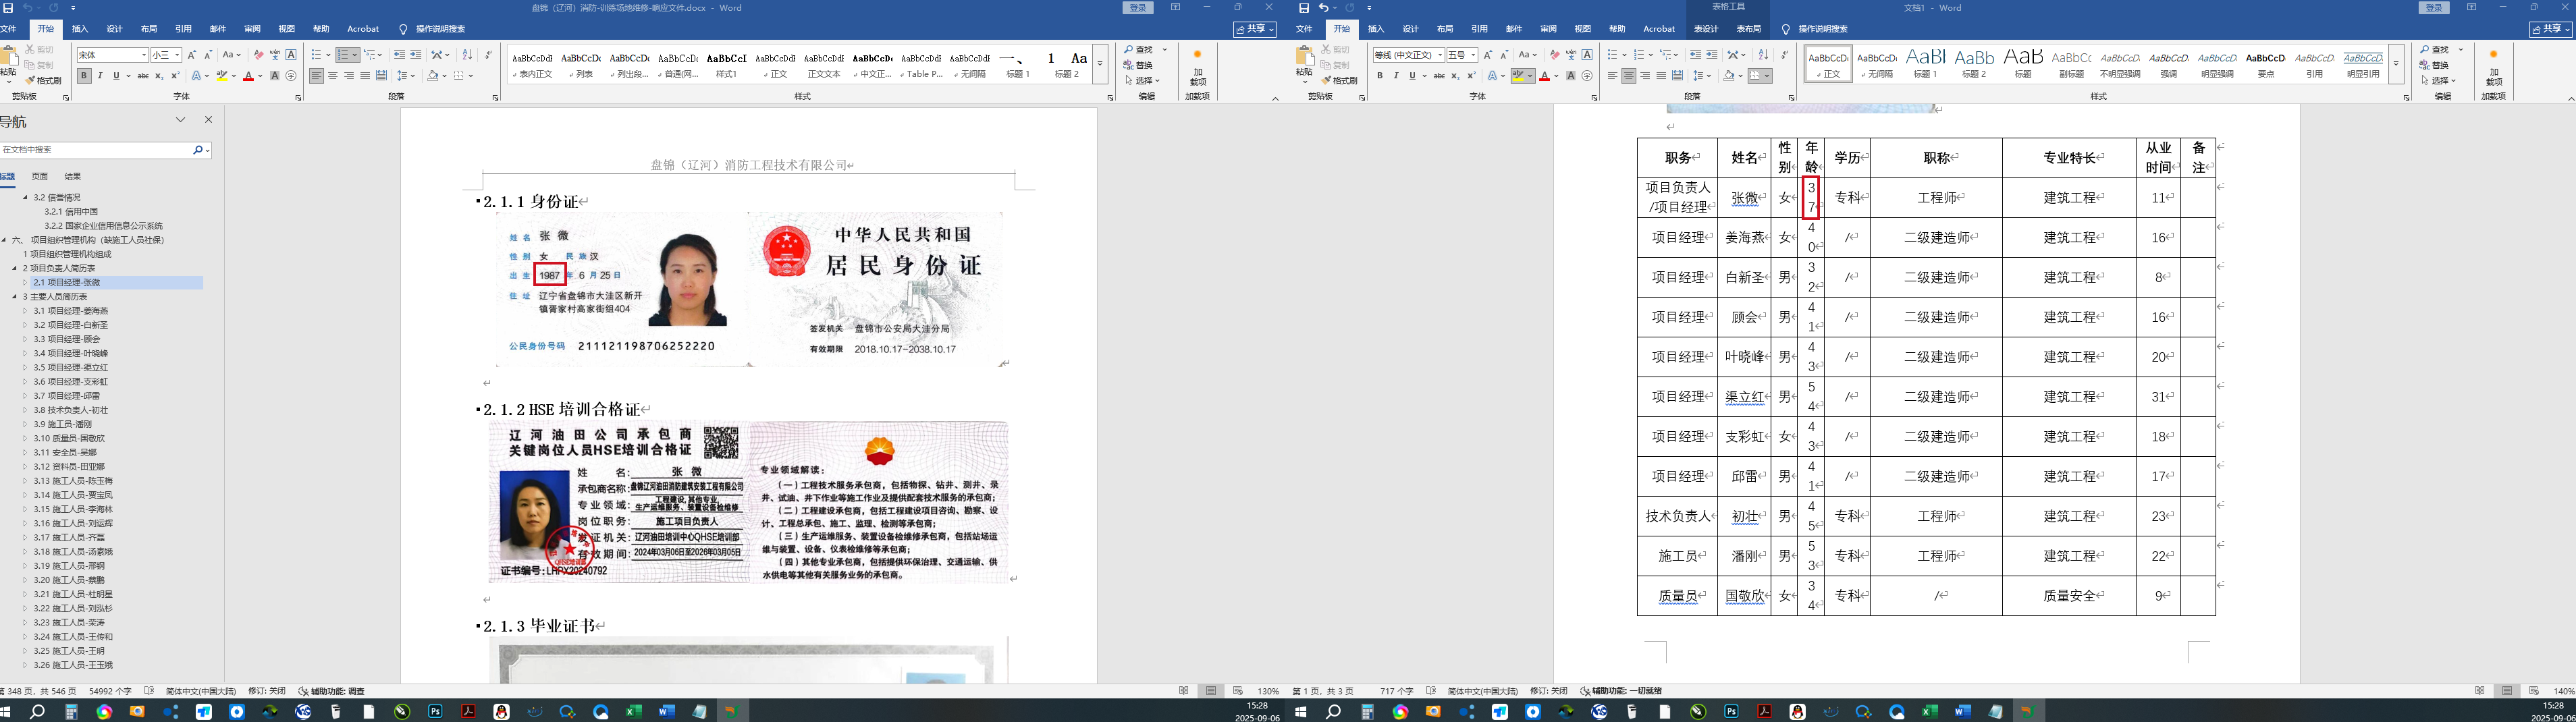Viewport: 2576px width, 722px height.
Task: Click 登录 sign-in in 响应文件 window
Action: tap(1138, 8)
